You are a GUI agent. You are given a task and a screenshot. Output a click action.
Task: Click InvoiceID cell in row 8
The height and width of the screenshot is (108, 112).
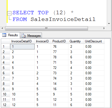(43, 84)
